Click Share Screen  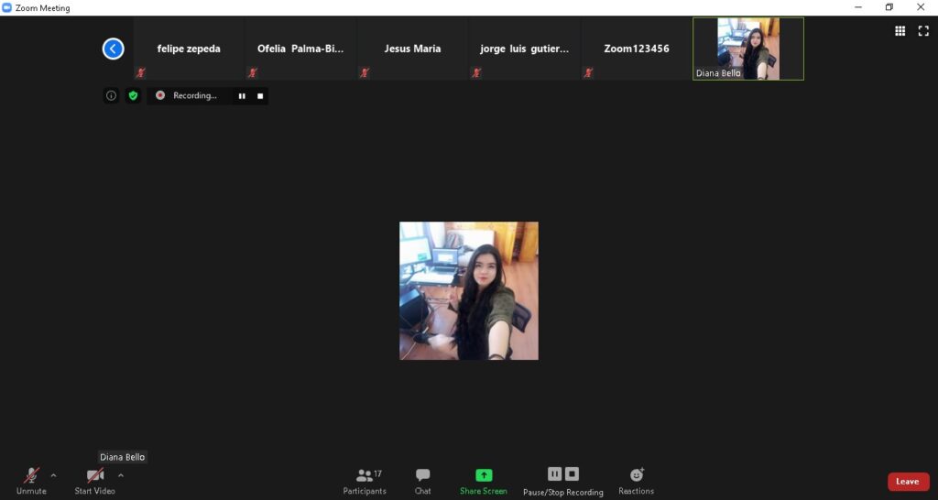(484, 482)
